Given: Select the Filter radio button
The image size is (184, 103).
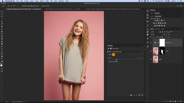Looking at the screenshot, I should click(x=108, y=52).
